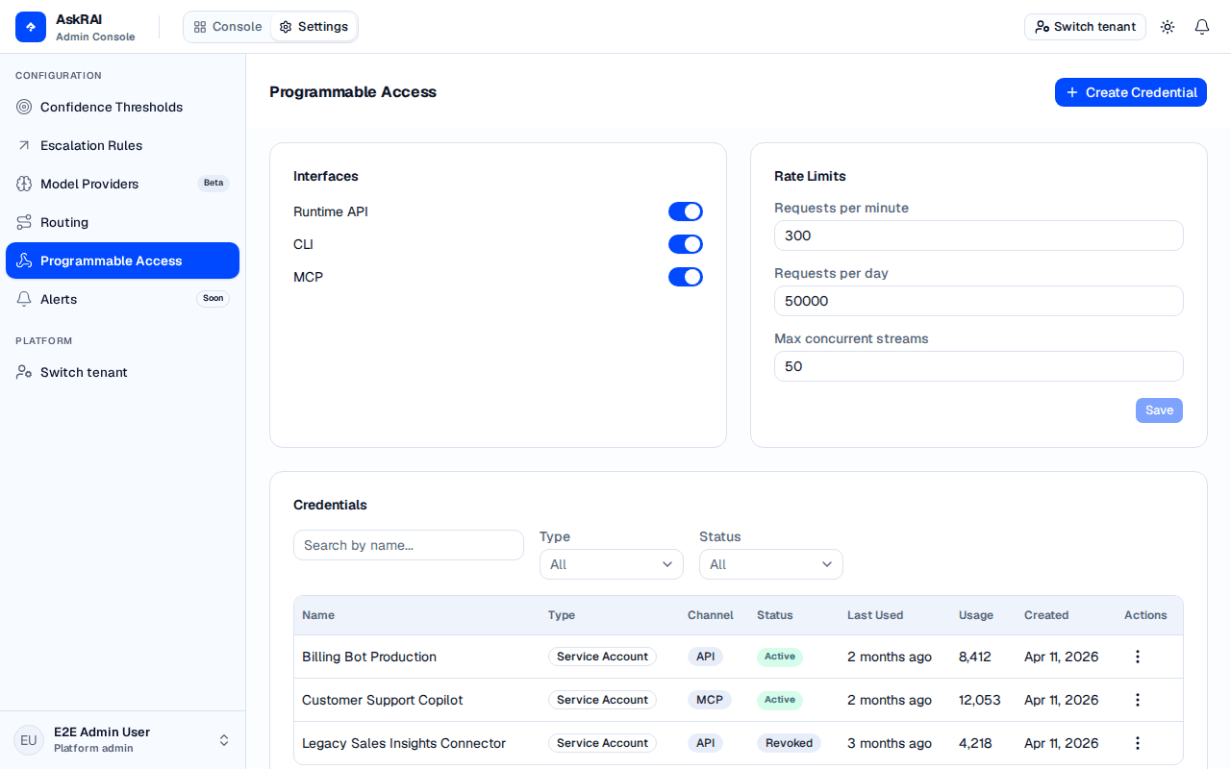The height and width of the screenshot is (769, 1231).
Task: Open the Status filter dropdown
Action: click(x=771, y=564)
